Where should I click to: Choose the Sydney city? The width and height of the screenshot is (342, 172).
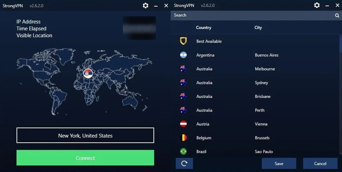[x=261, y=83]
